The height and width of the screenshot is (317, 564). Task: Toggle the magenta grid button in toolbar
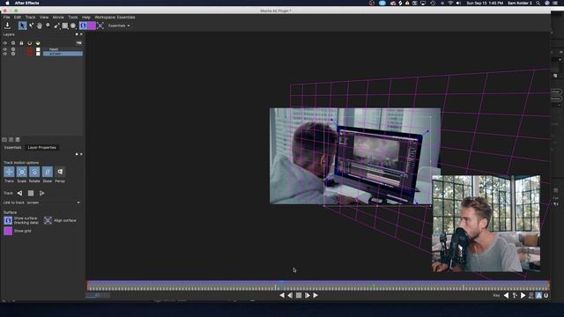(x=92, y=26)
